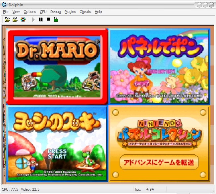The image size is (216, 194).
Task: Minimize the Dolphin window
Action: (199, 5)
